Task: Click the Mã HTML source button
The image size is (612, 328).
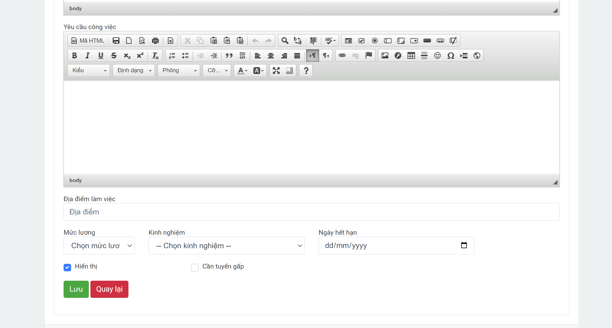Action: [88, 41]
